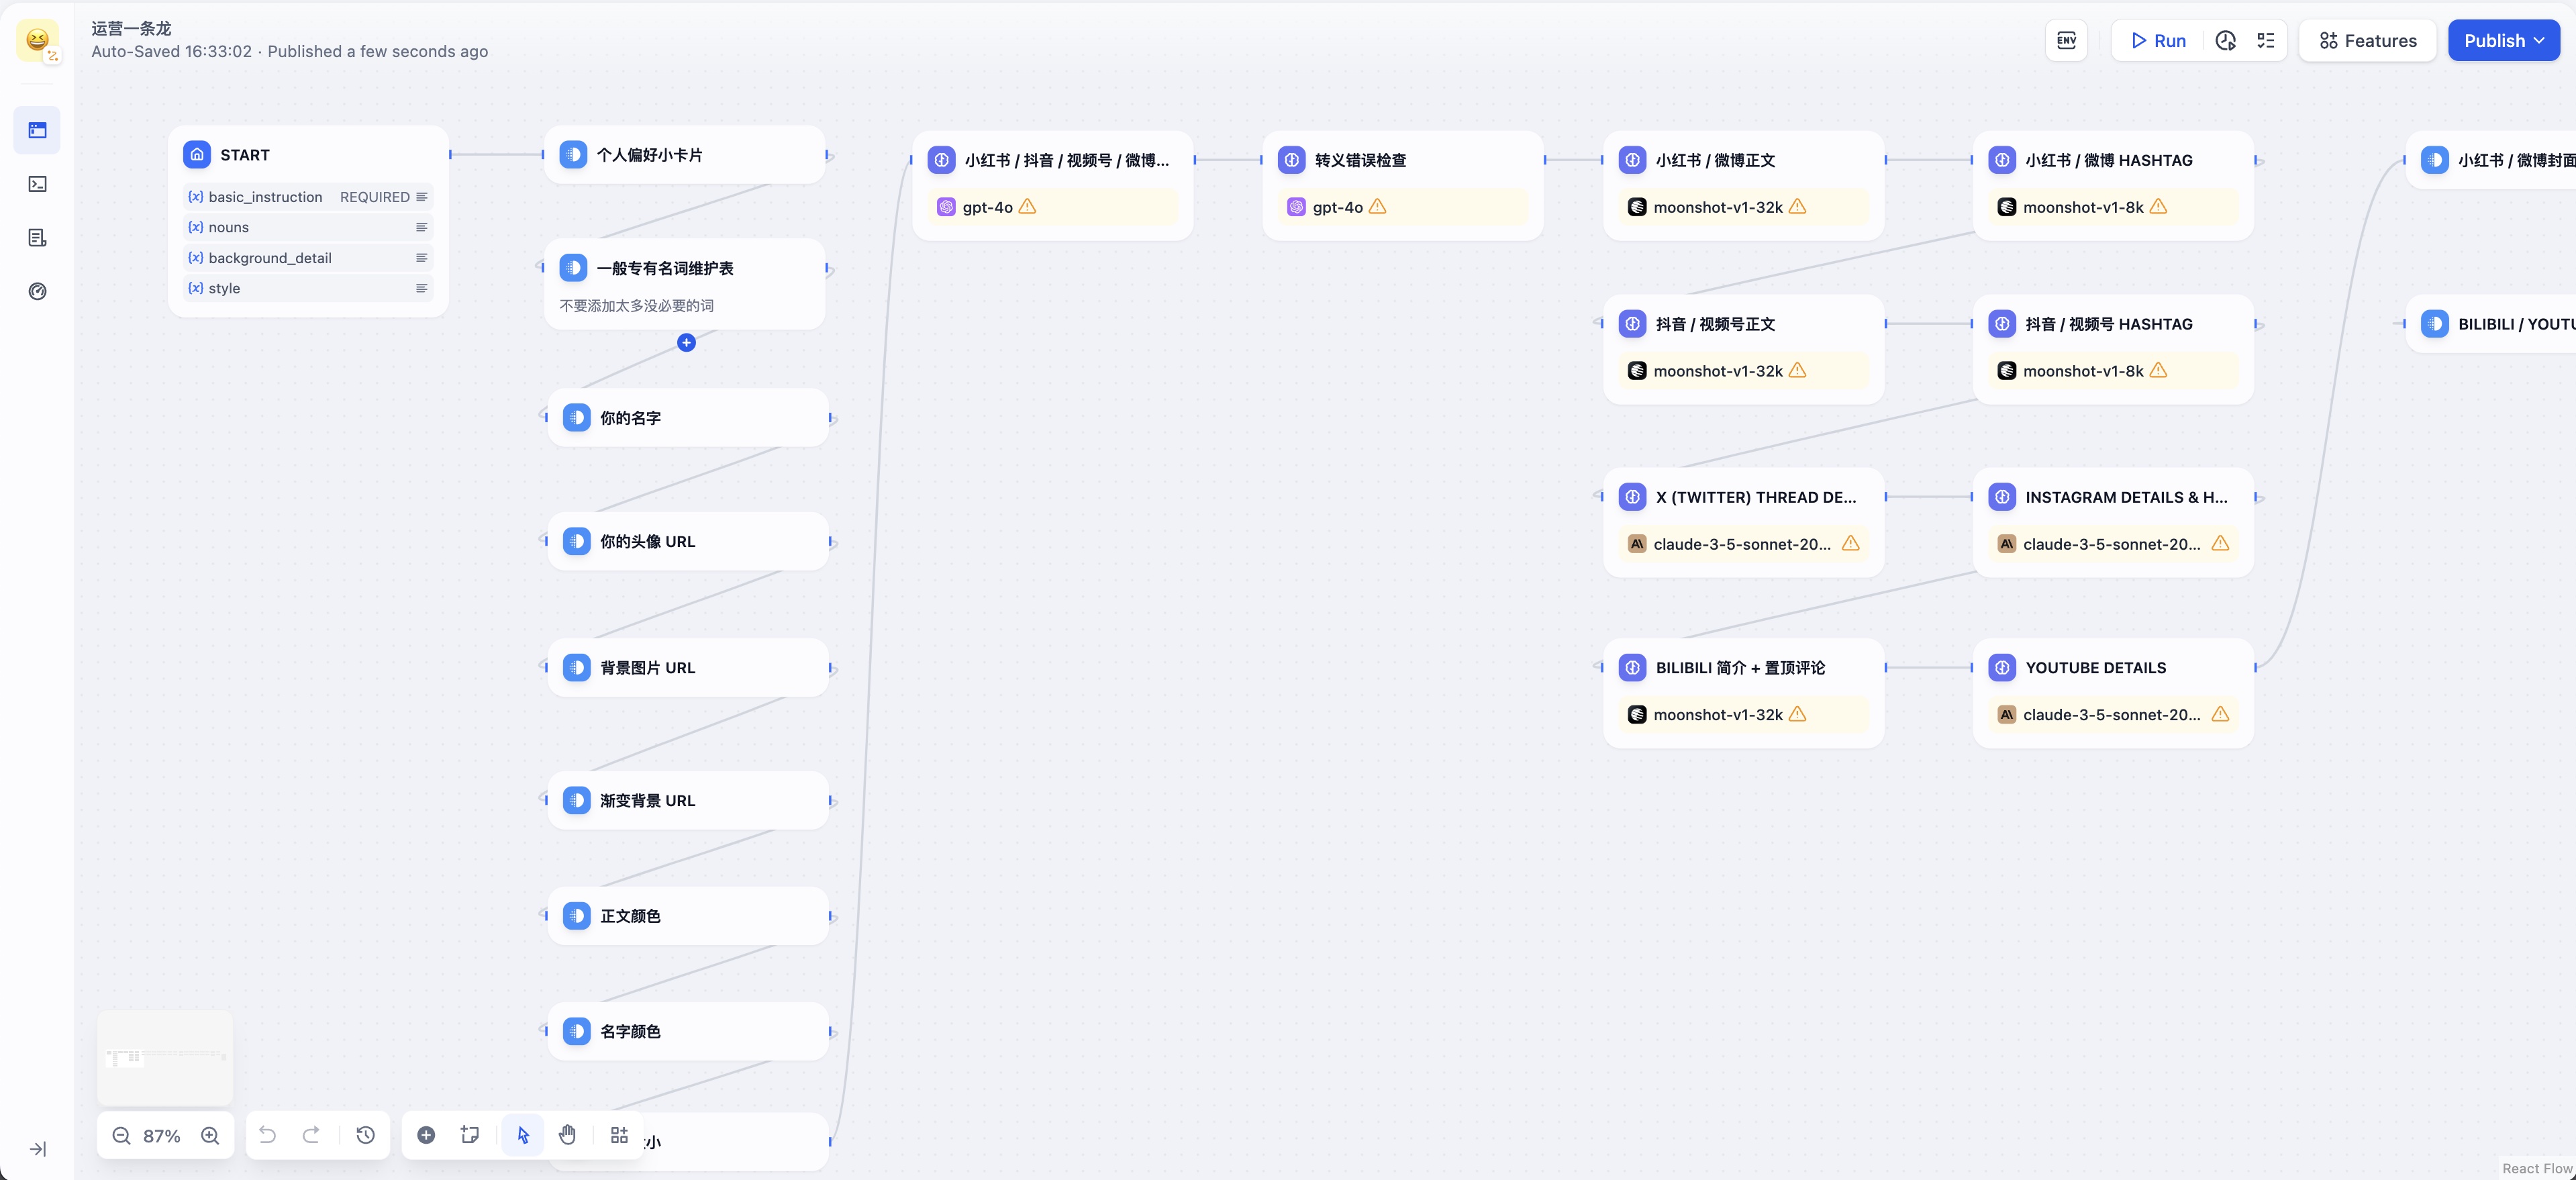Image resolution: width=2576 pixels, height=1180 pixels.
Task: Enable pointer selection mode
Action: (523, 1135)
